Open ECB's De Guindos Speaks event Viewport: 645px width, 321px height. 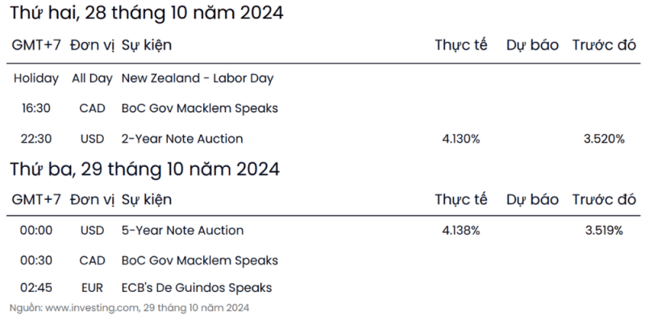[196, 288]
